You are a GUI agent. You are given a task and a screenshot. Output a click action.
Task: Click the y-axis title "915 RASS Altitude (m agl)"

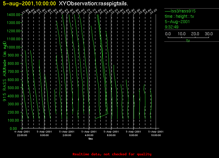(x=5, y=71)
